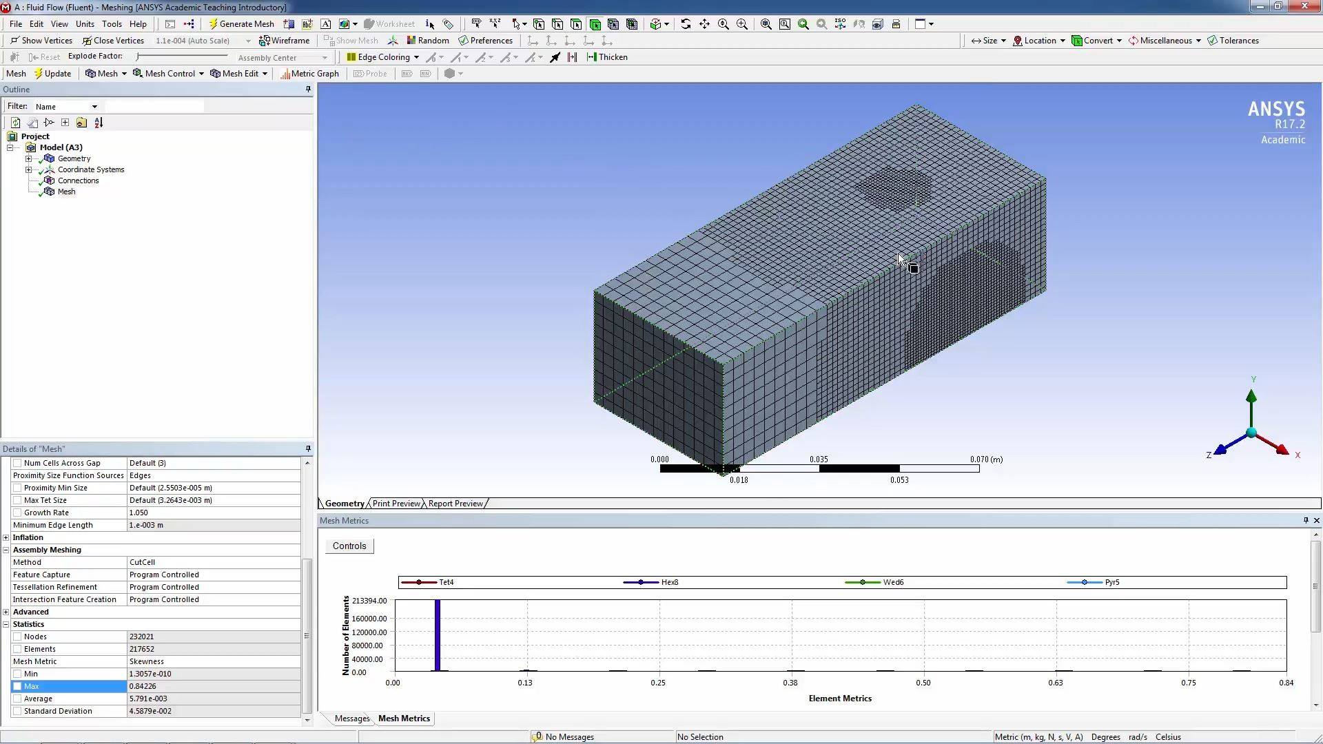
Task: Click the Update button
Action: click(x=52, y=74)
